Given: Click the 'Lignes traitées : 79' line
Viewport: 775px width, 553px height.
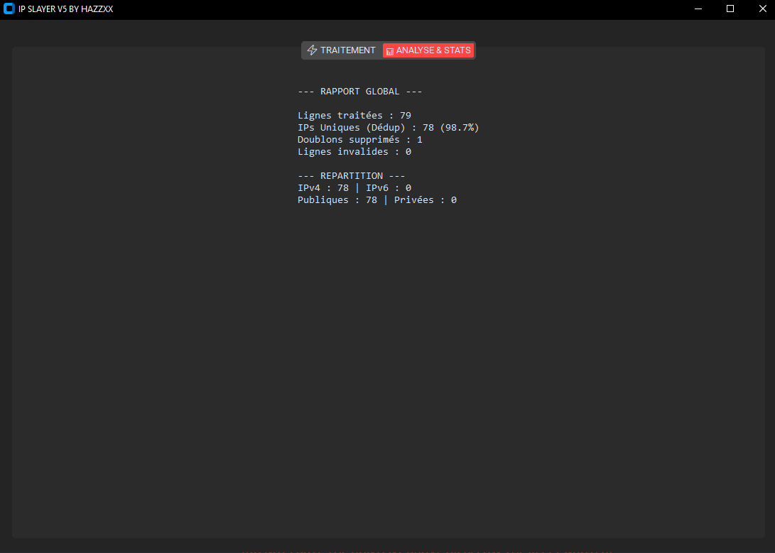Looking at the screenshot, I should (354, 116).
